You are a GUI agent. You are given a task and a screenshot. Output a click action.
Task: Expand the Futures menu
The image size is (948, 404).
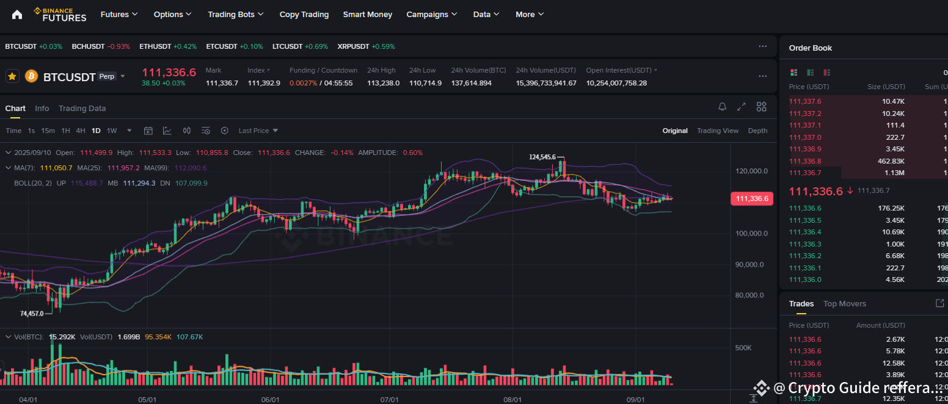click(119, 14)
